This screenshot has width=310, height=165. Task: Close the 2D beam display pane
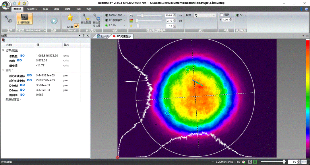[x=307, y=36]
